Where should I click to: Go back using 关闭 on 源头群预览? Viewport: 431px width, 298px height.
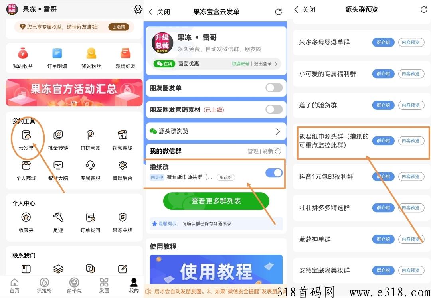tap(305, 10)
